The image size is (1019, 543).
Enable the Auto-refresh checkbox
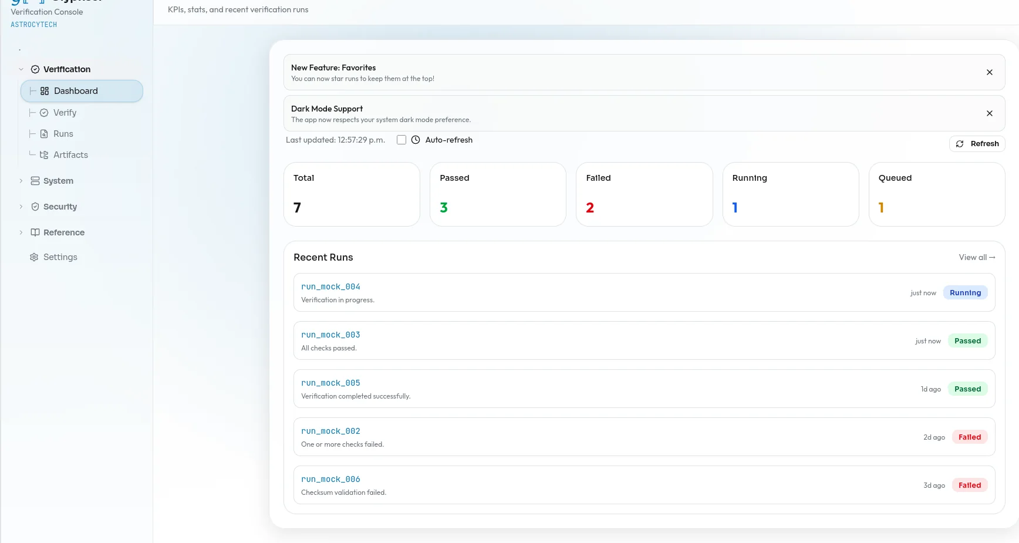pos(401,140)
